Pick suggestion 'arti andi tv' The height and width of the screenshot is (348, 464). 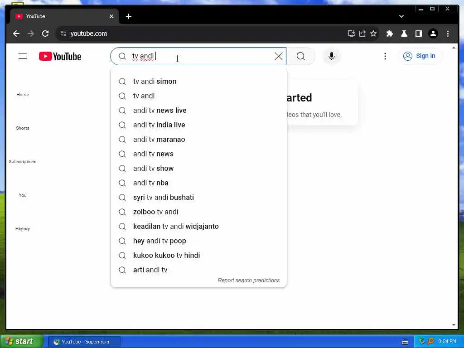[198, 270]
